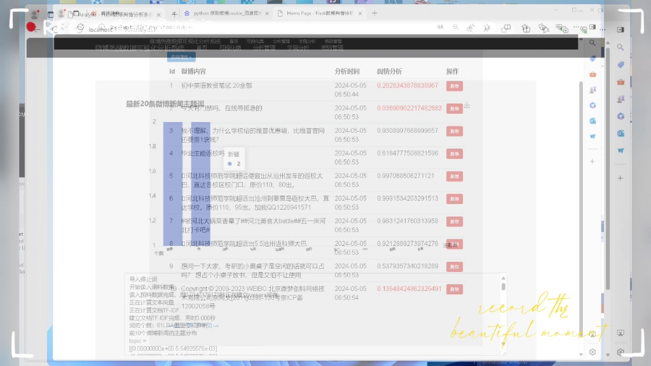
Task: Delete row 4 毕业生能返校吗 entry
Action: [x=454, y=154]
